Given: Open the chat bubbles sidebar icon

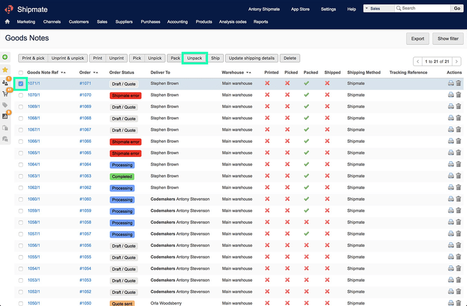Looking at the screenshot, I should (5, 139).
